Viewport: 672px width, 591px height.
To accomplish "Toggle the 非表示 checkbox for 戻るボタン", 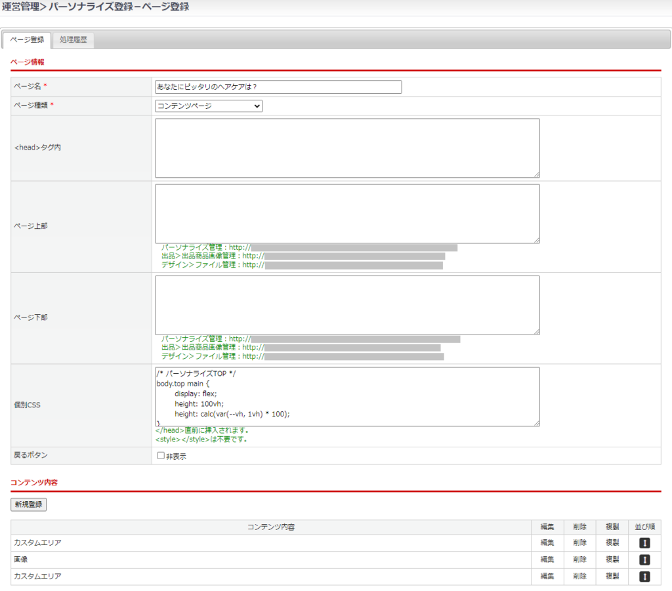I will click(x=161, y=456).
